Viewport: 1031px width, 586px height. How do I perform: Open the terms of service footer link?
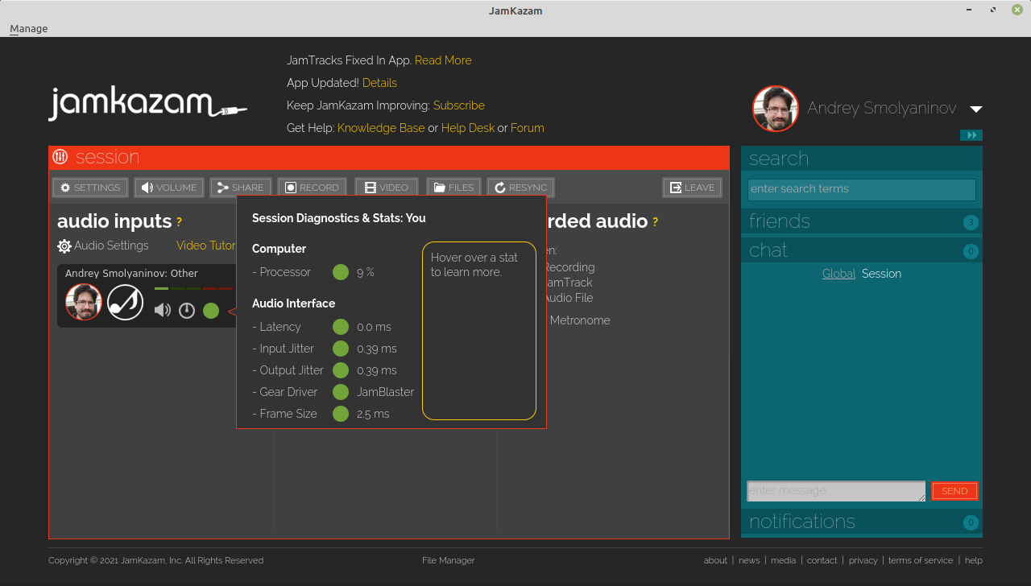click(x=921, y=560)
